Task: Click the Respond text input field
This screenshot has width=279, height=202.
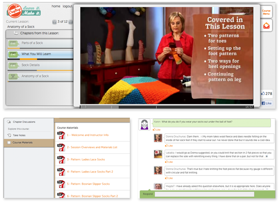Action: click(205, 194)
